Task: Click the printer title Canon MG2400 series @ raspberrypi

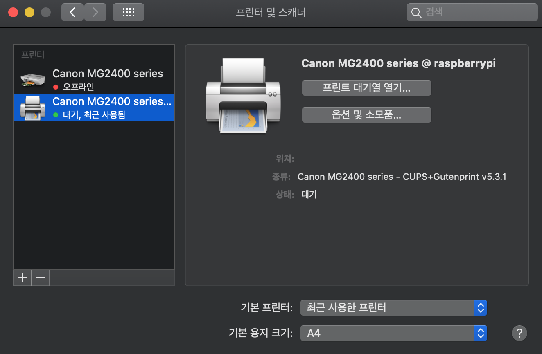Action: [x=399, y=63]
